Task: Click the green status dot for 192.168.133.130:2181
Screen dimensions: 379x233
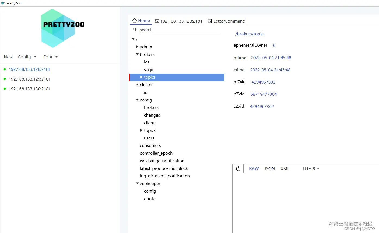Action: coord(5,89)
